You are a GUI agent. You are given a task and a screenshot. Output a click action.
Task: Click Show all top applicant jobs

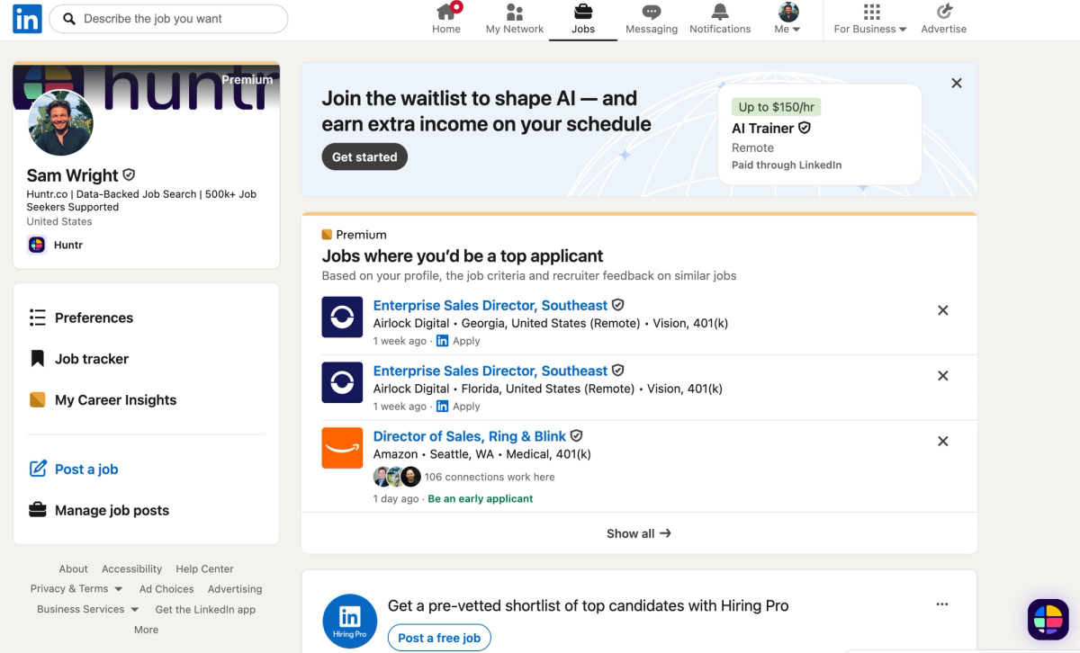point(639,533)
